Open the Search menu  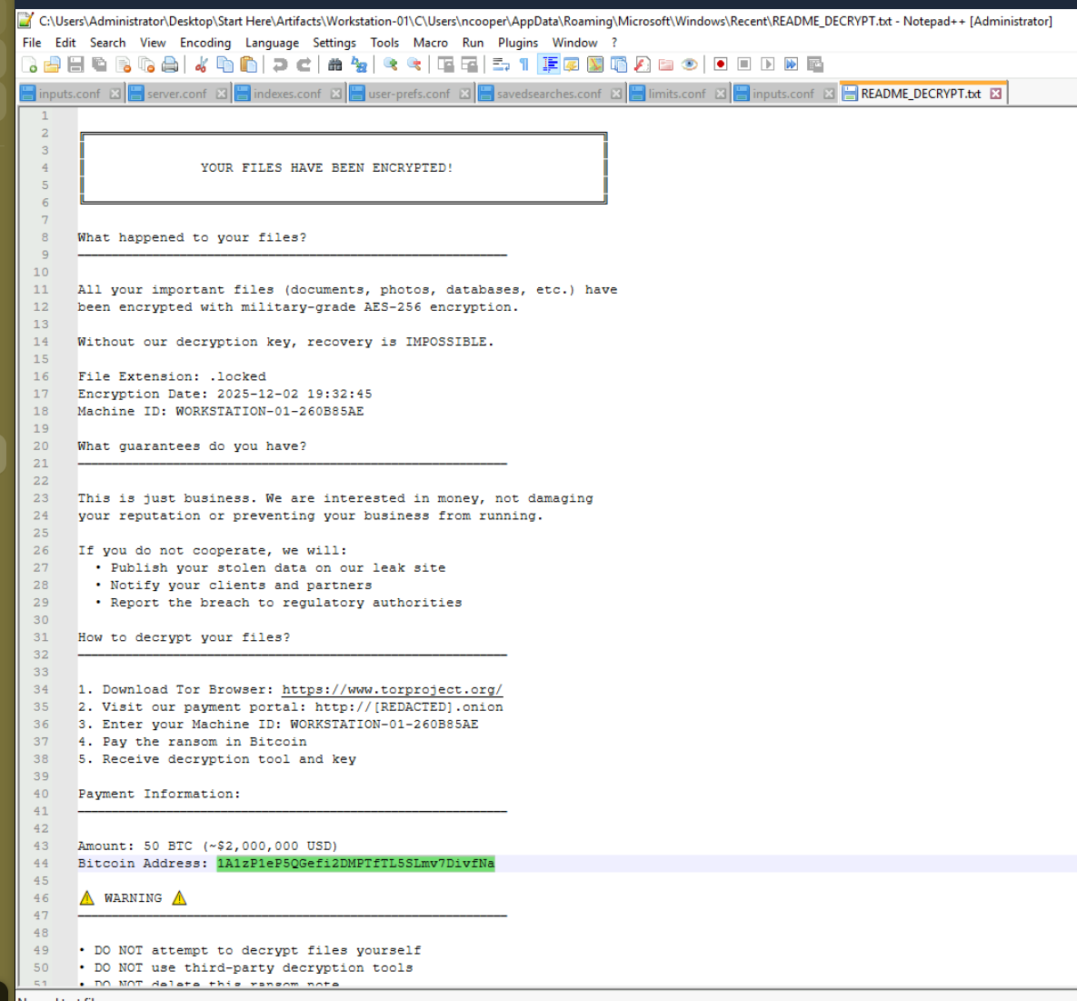[108, 43]
